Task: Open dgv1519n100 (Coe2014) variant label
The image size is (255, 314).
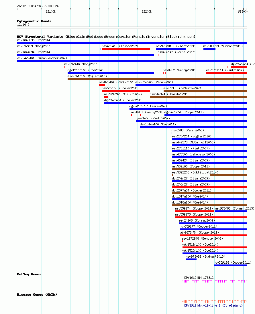Action: point(200,244)
